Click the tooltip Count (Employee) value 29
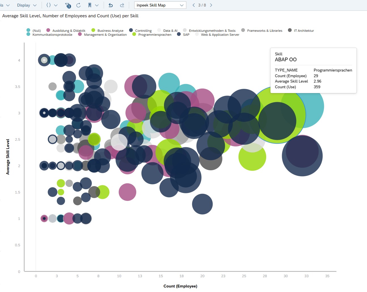Viewport: 367px width, 292px height. click(x=316, y=76)
